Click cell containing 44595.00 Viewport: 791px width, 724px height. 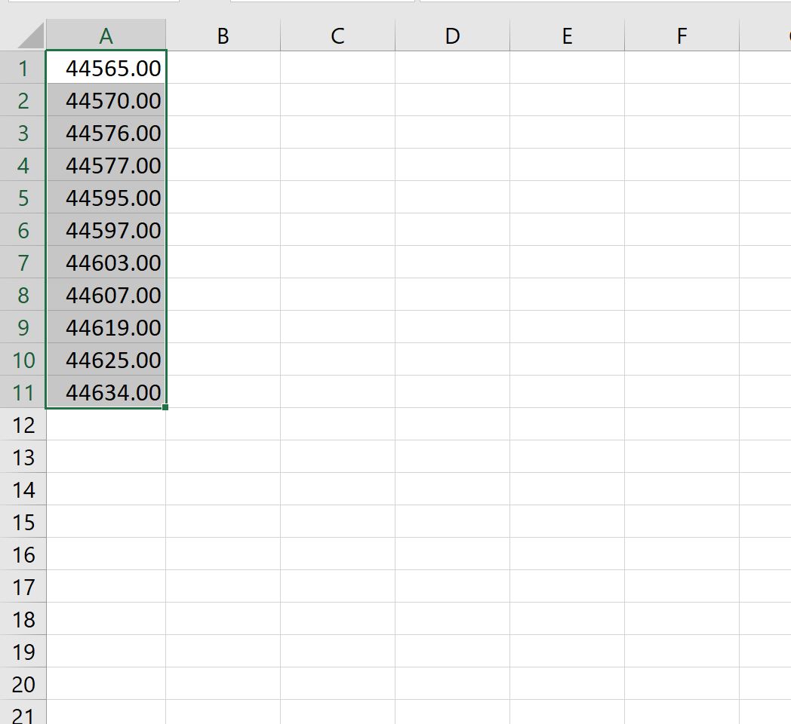point(106,197)
